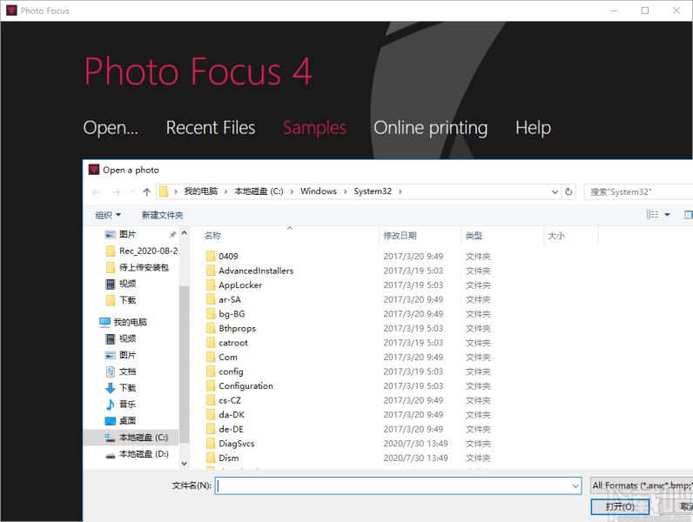693x522 pixels.
Task: Expand breadcrumb chevron after 我的电脑
Action: point(225,191)
